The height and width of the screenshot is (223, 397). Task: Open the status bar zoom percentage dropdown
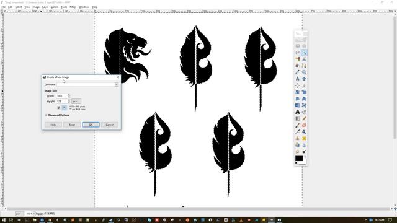[34, 214]
